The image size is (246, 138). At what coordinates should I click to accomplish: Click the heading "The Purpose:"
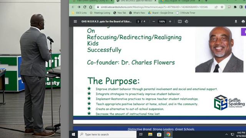[x=113, y=81]
